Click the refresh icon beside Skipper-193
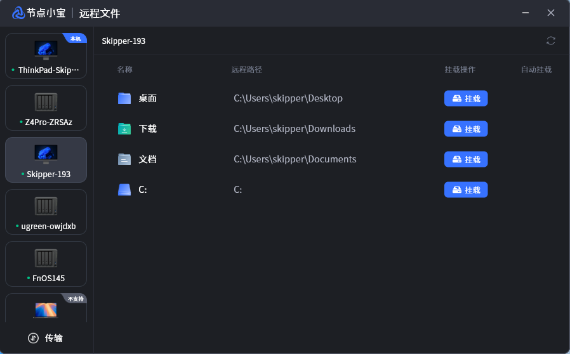 click(550, 41)
